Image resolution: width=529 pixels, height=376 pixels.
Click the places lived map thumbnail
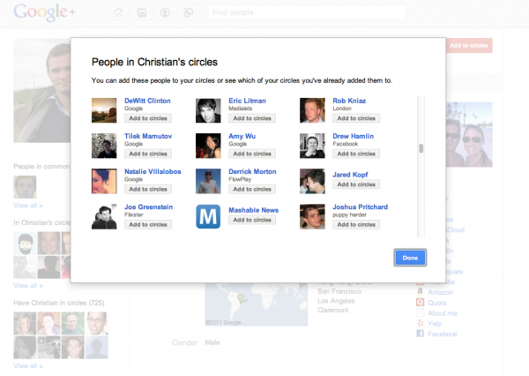[257, 305]
